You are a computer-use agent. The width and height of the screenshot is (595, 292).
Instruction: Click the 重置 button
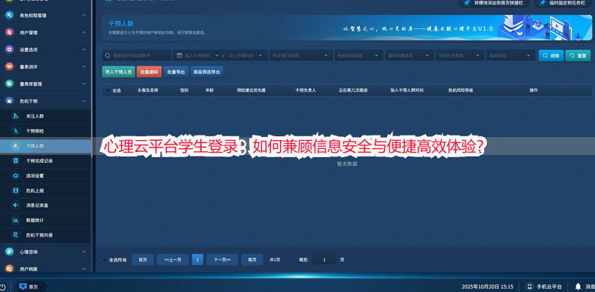click(x=578, y=55)
